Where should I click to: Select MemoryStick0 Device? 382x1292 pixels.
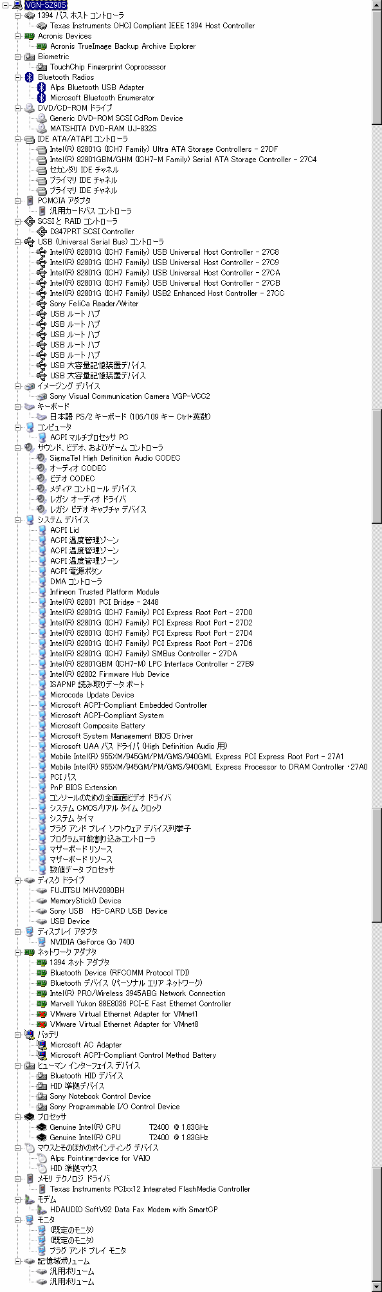coord(86,901)
